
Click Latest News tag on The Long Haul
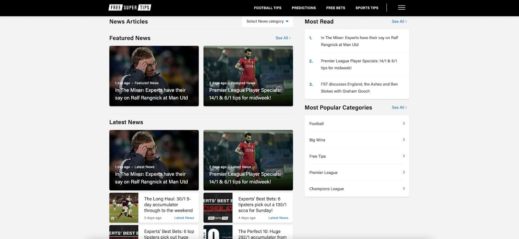pyautogui.click(x=184, y=218)
